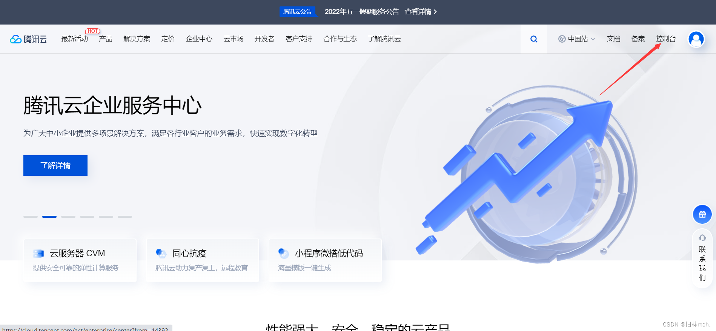The width and height of the screenshot is (716, 331).
Task: Open the 企业中心 menu
Action: [x=199, y=39]
